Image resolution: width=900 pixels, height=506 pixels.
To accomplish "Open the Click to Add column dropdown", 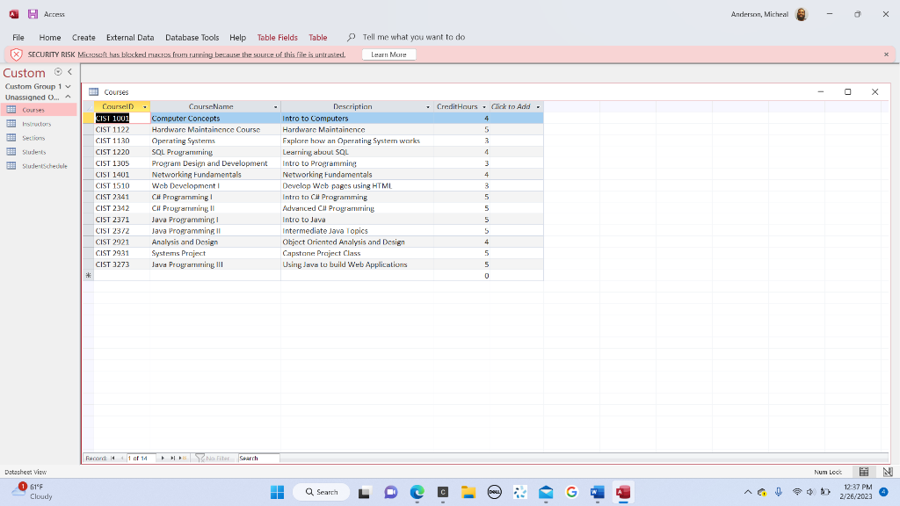I will (x=538, y=106).
